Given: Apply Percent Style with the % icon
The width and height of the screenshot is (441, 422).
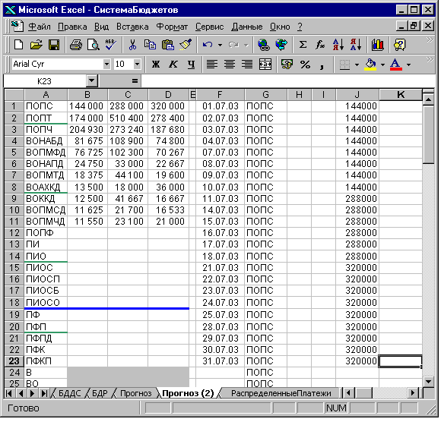Looking at the screenshot, I should click(305, 65).
